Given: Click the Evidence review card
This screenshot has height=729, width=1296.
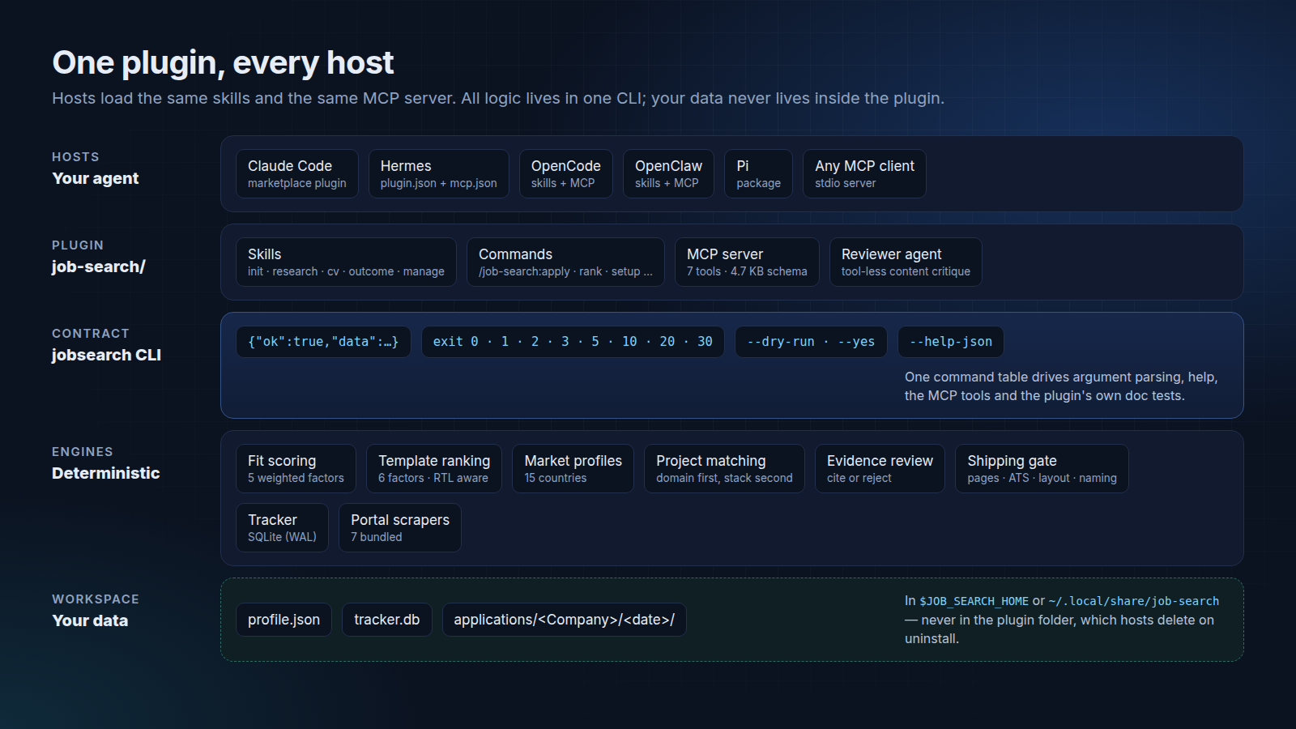Looking at the screenshot, I should (880, 468).
